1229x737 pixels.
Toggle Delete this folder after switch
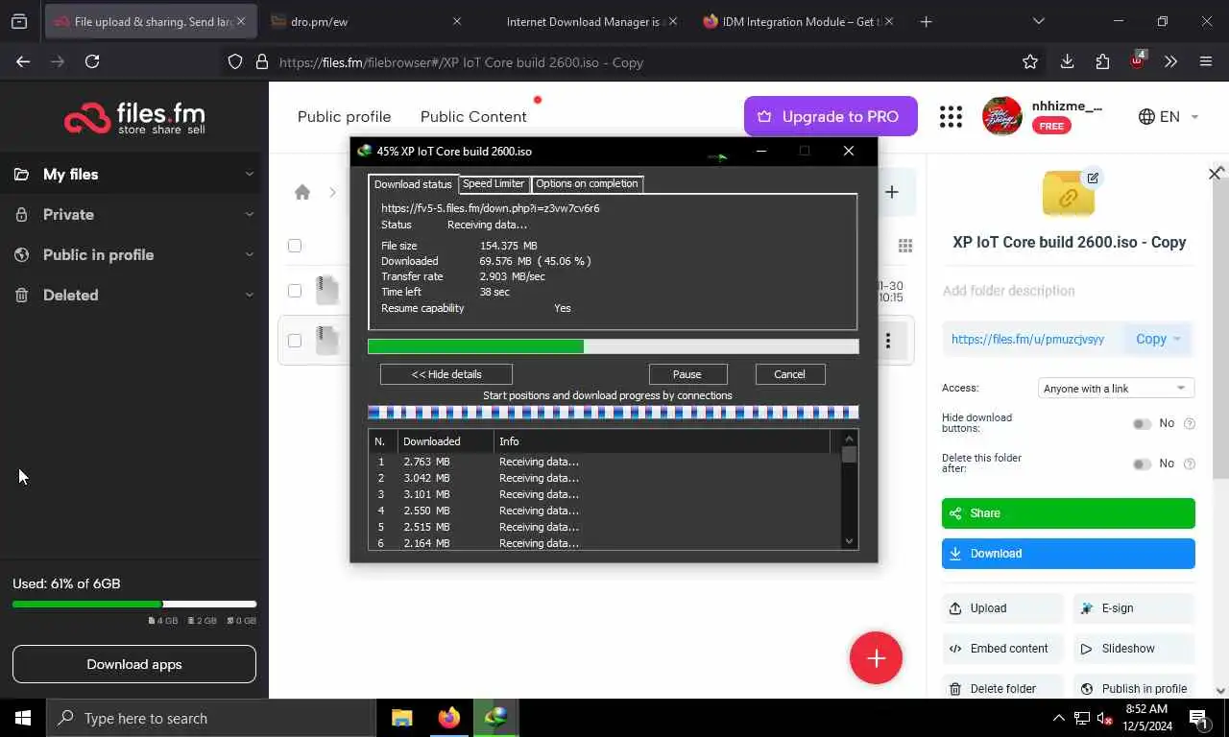coord(1142,464)
